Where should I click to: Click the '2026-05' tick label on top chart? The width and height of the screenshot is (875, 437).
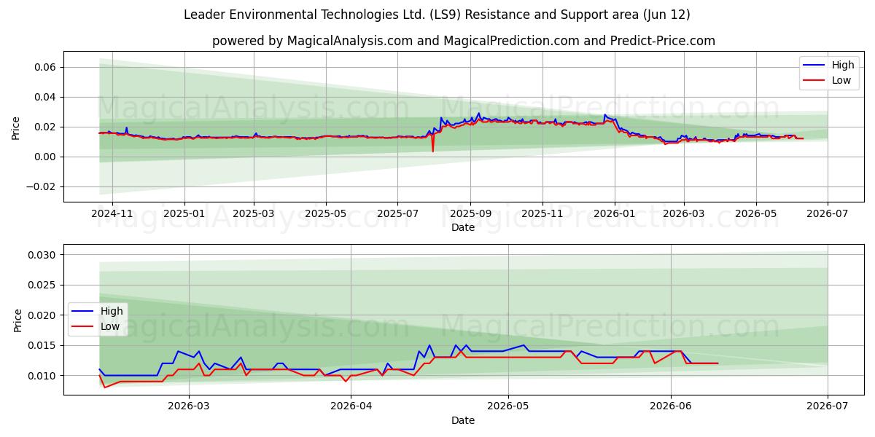(x=755, y=214)
